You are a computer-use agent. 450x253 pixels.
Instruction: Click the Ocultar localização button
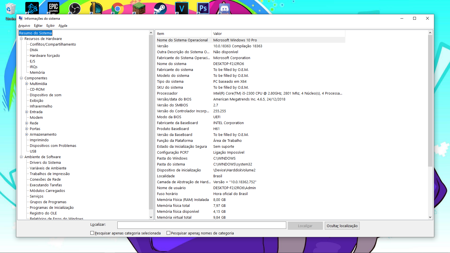point(342,226)
